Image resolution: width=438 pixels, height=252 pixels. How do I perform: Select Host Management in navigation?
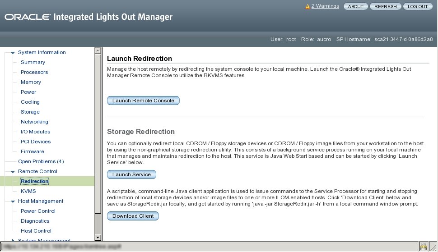pyautogui.click(x=41, y=201)
